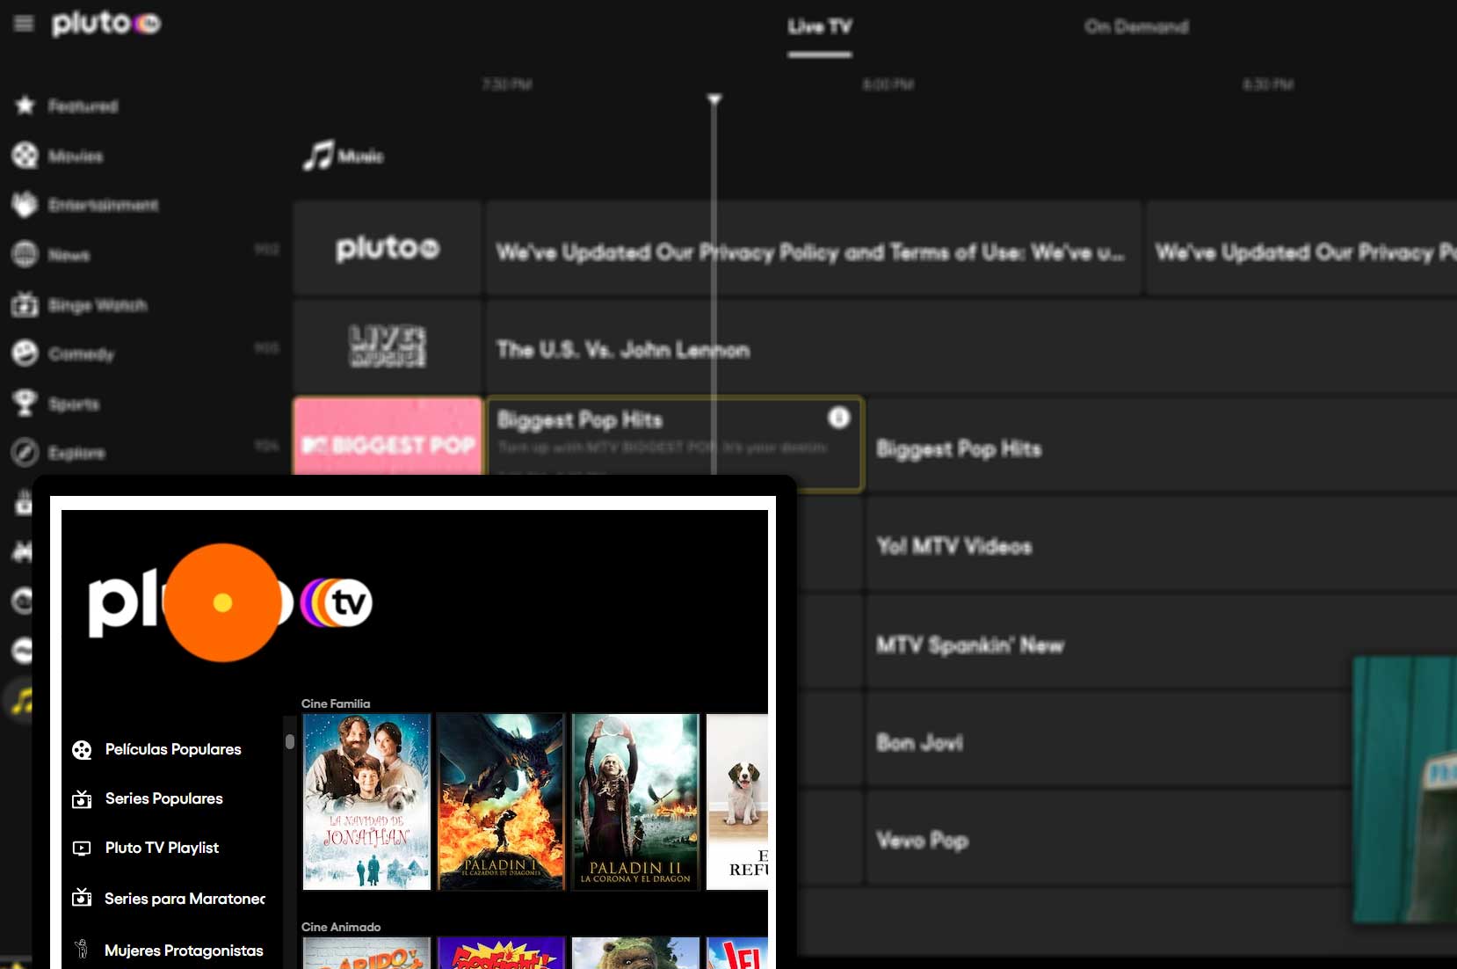
Task: Open Paladin II movie poster
Action: pyautogui.click(x=635, y=802)
